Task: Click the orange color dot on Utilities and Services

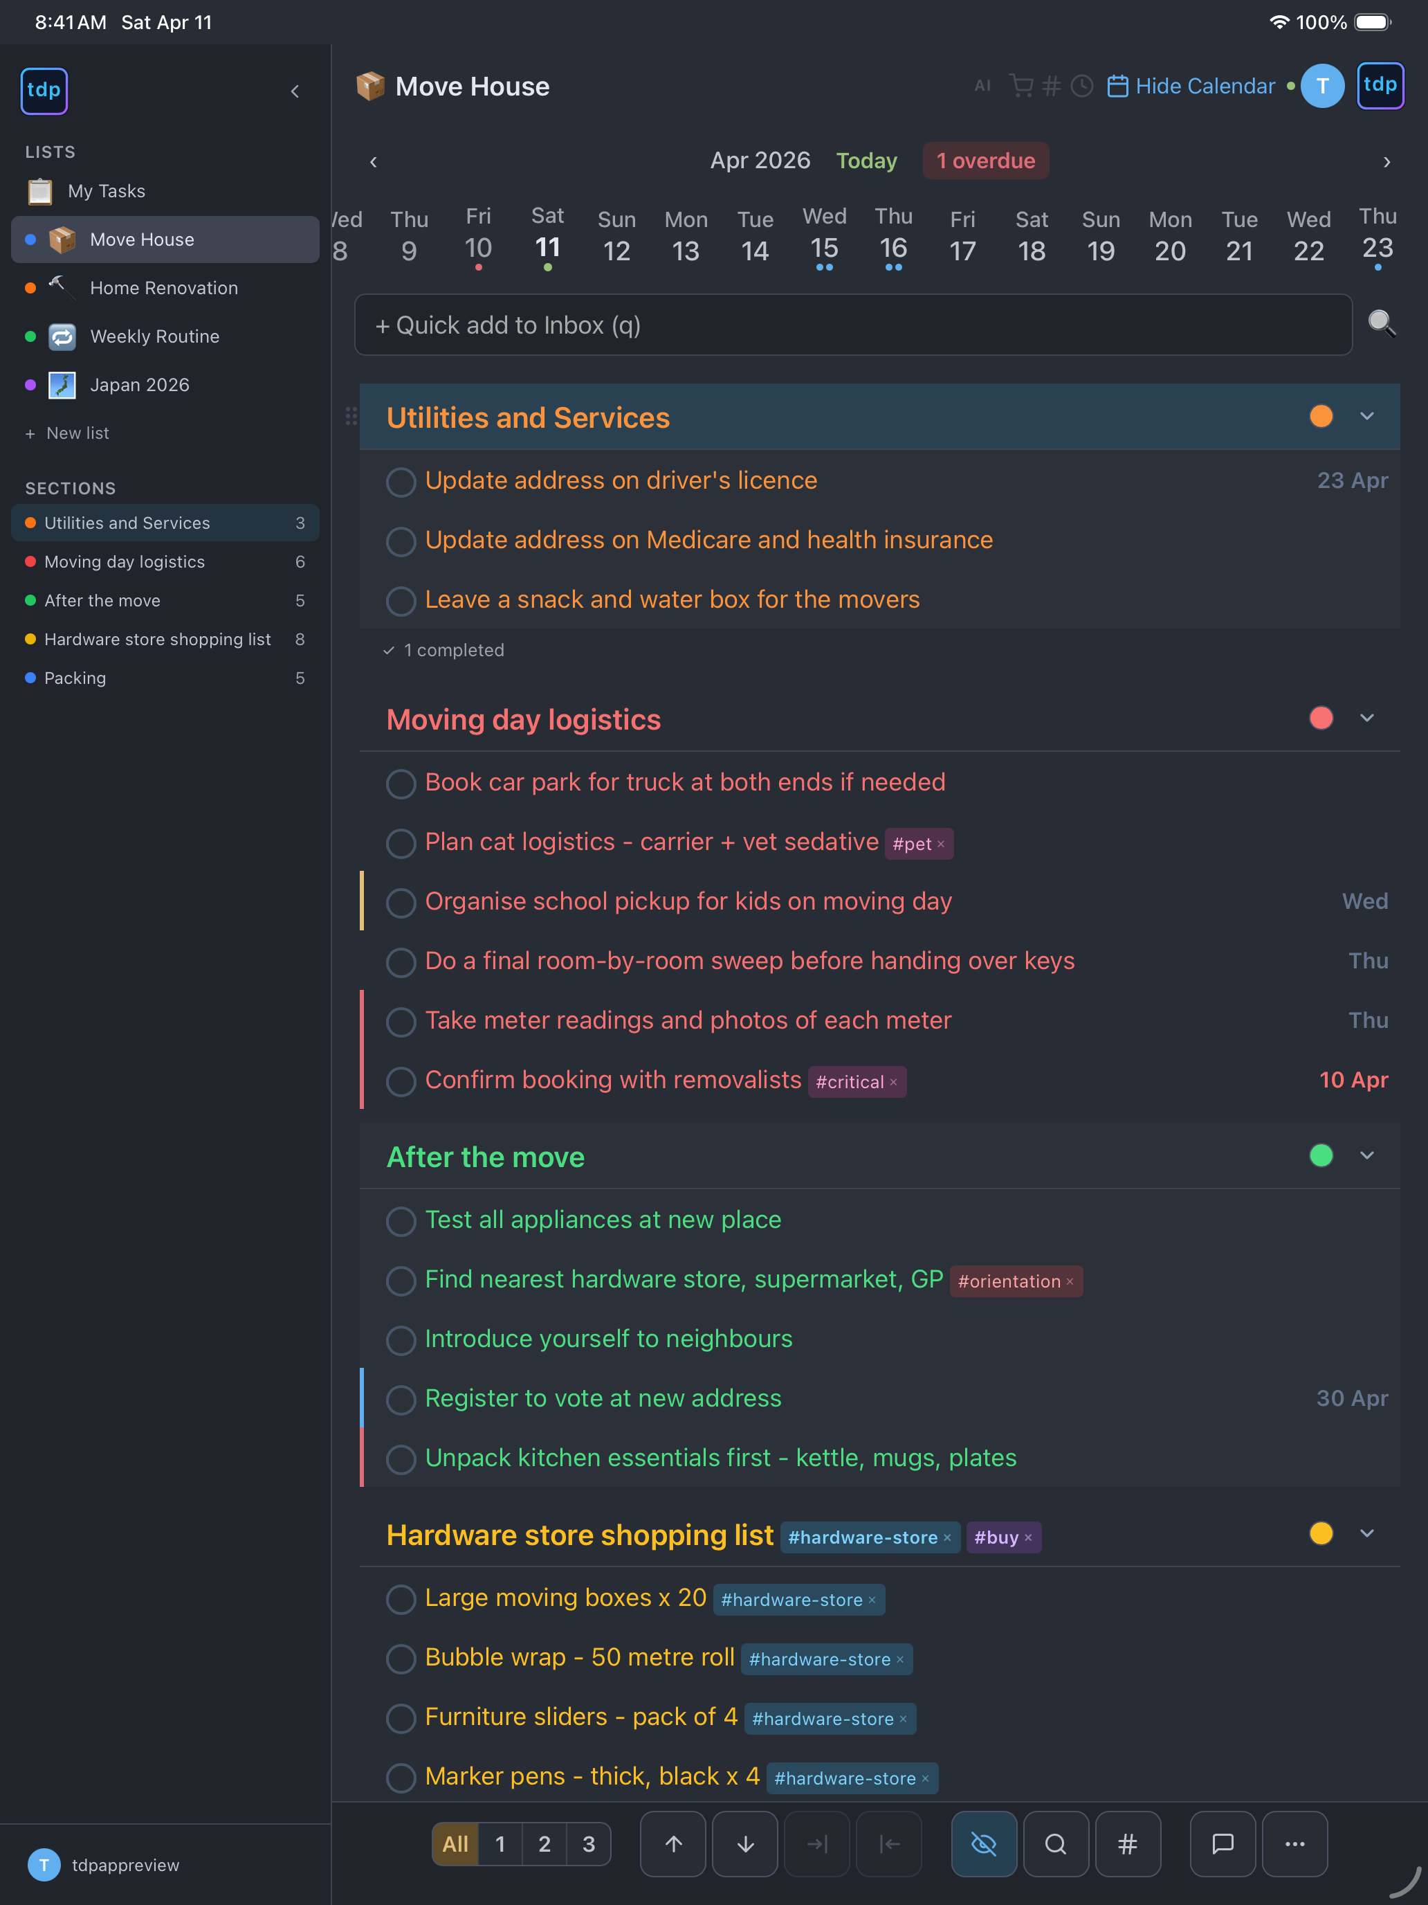Action: (x=1321, y=416)
